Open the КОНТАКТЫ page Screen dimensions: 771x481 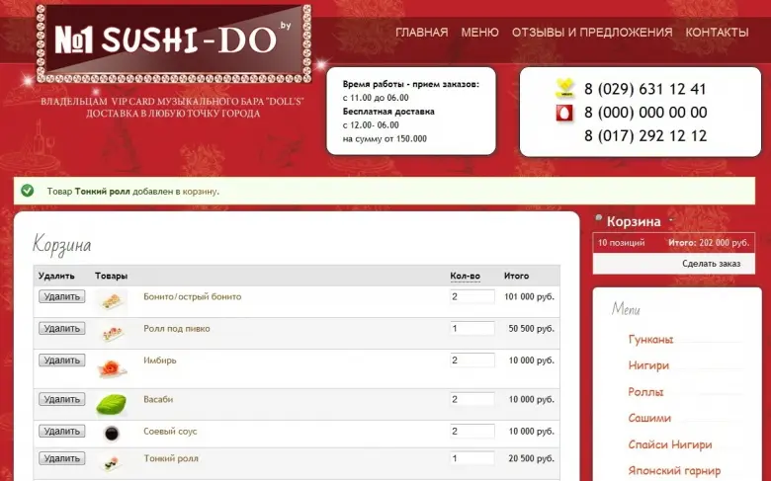[x=717, y=33]
